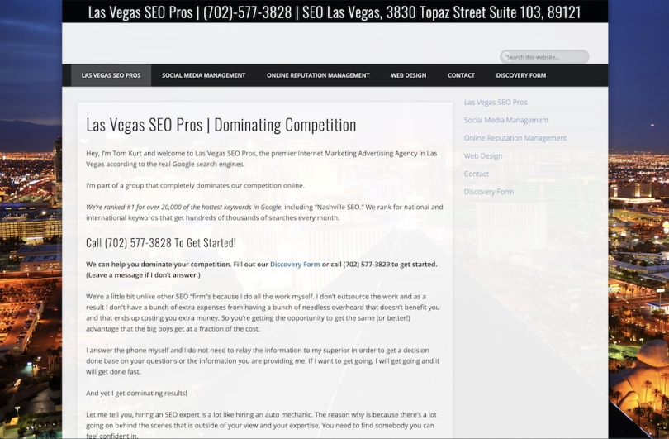Open the sidebar Discovery Form link
The image size is (669, 439).
(x=488, y=192)
